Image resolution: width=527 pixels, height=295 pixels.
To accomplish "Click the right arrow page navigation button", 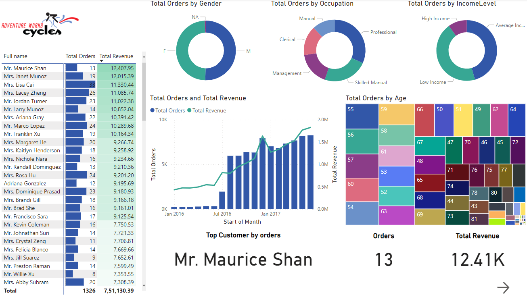I will pyautogui.click(x=503, y=287).
